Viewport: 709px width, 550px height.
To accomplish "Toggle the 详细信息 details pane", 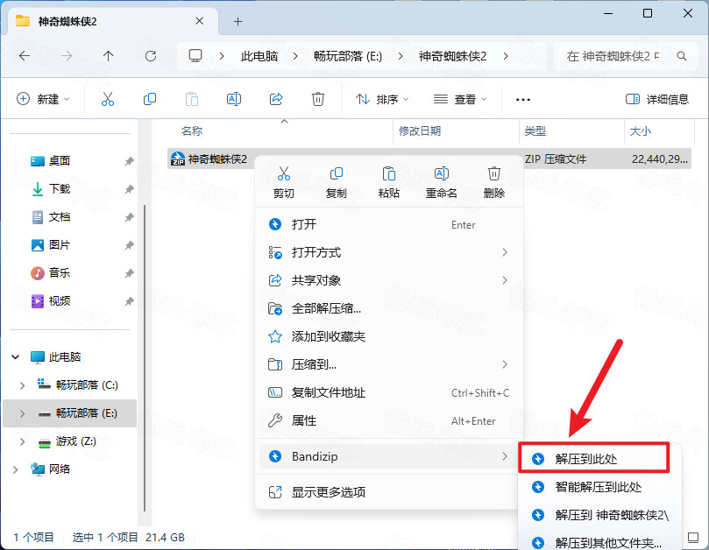I will pyautogui.click(x=657, y=99).
